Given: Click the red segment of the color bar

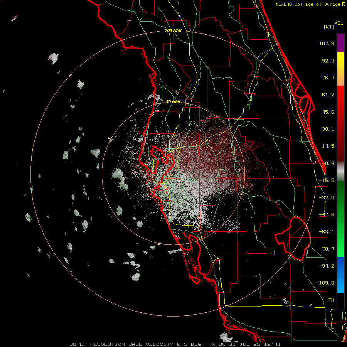Looking at the screenshot, I should pyautogui.click(x=340, y=123).
